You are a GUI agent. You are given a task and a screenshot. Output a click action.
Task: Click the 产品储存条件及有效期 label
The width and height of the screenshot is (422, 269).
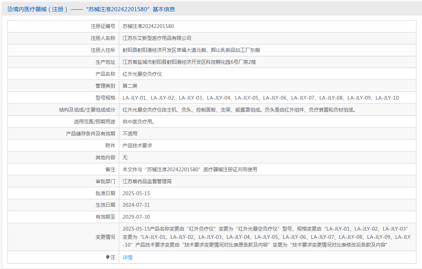[x=91, y=134]
